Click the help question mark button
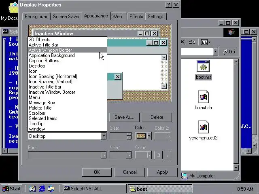Viewport: 259px width, 194px height. (168, 4)
